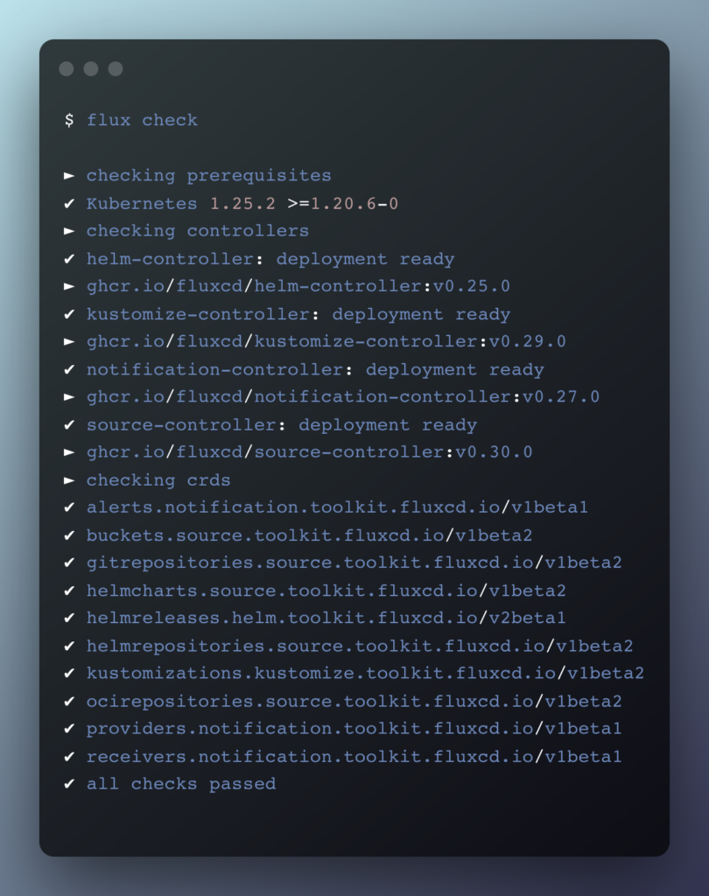Screen dimensions: 709x896
Task: Select the helmreleases.helm.toolkit.fluxcd.io/v2beta1 line
Action: pyautogui.click(x=326, y=619)
